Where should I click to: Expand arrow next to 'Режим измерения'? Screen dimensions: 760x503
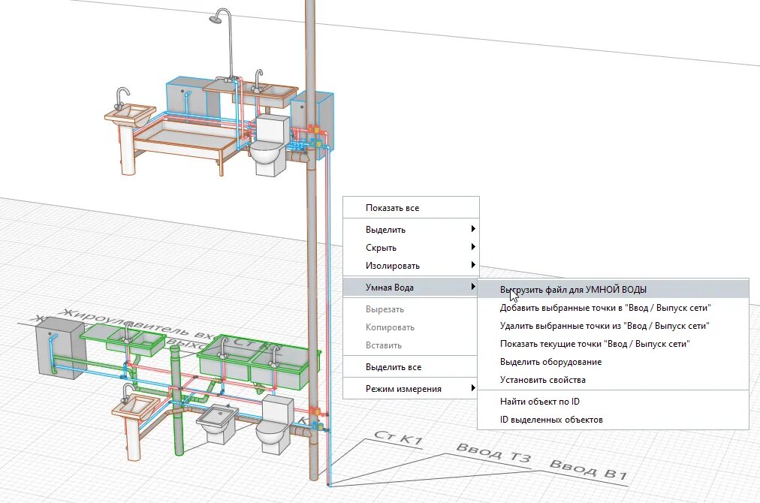click(473, 387)
